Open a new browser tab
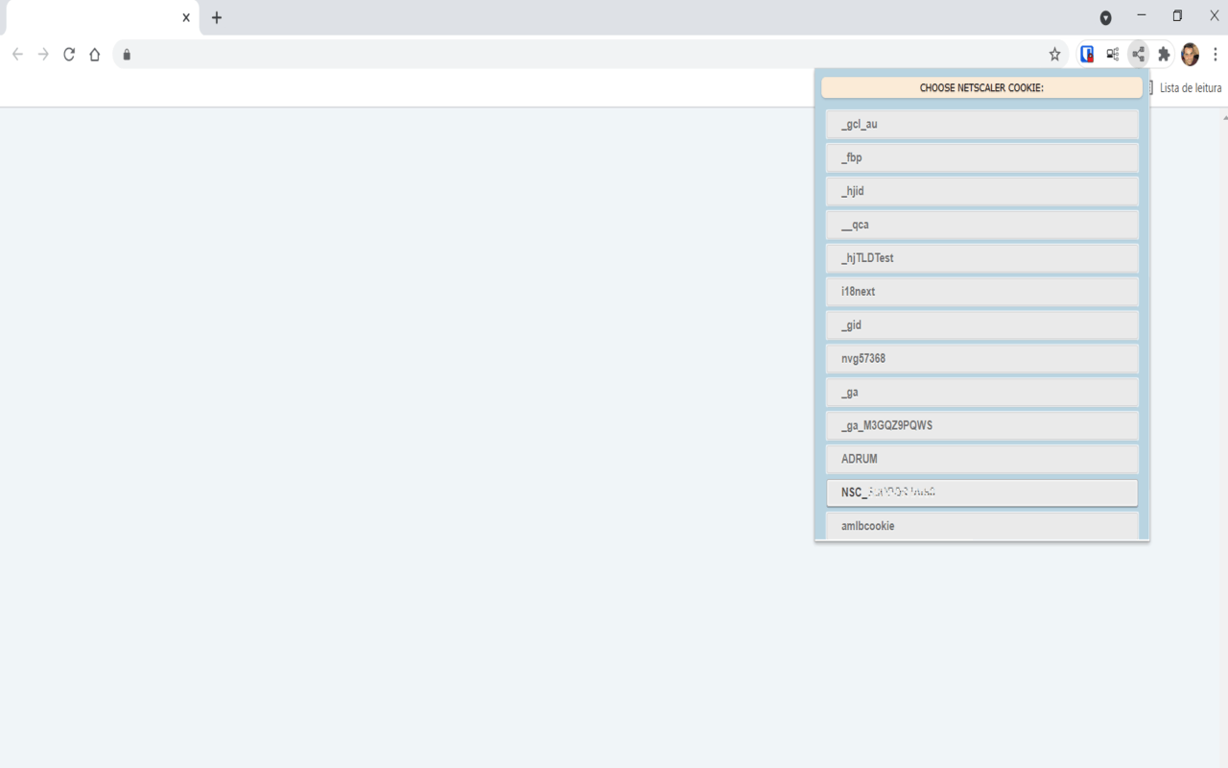Viewport: 1228px width, 768px height. point(217,16)
